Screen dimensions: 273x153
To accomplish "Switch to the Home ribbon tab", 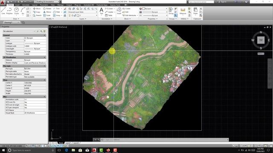I will pos(10,5).
